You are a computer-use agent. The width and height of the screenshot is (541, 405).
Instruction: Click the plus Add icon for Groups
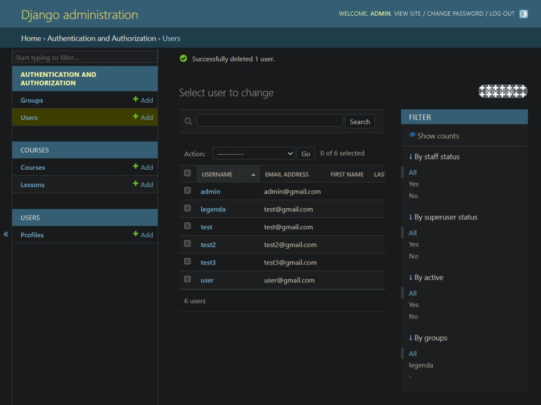136,99
